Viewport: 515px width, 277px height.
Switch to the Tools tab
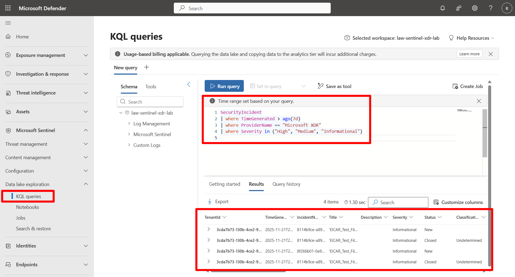click(151, 87)
